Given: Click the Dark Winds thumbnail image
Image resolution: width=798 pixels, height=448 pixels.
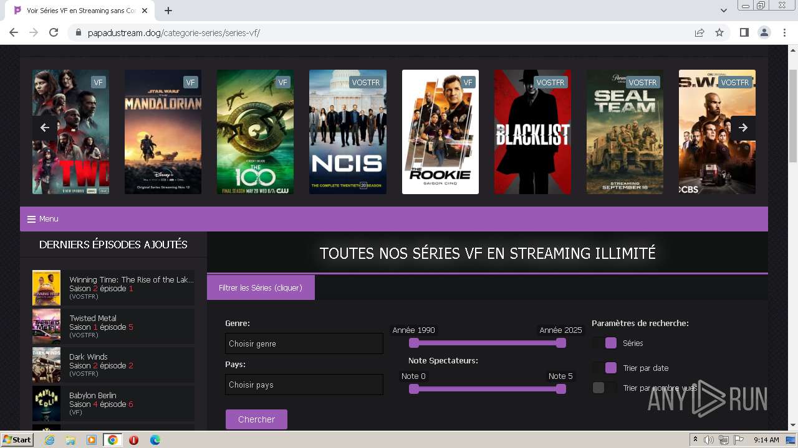Looking at the screenshot, I should (x=46, y=365).
